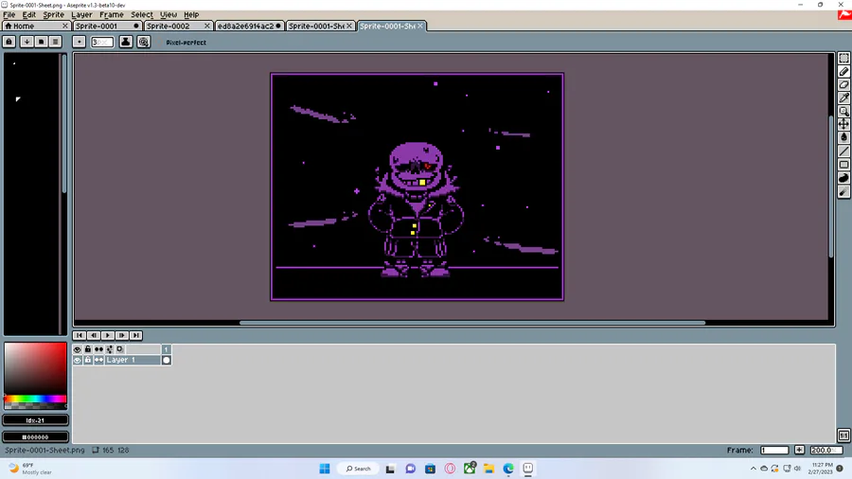852x479 pixels.
Task: Open File Explorer from the taskbar
Action: pyautogui.click(x=489, y=469)
